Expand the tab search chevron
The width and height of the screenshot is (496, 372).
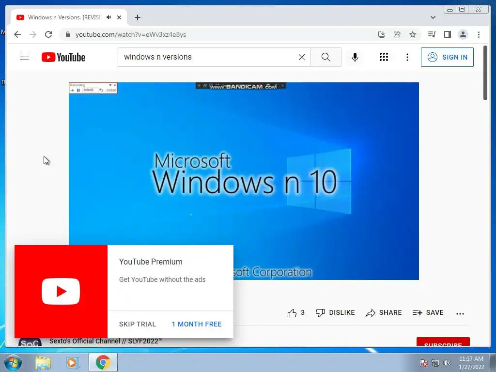[433, 17]
